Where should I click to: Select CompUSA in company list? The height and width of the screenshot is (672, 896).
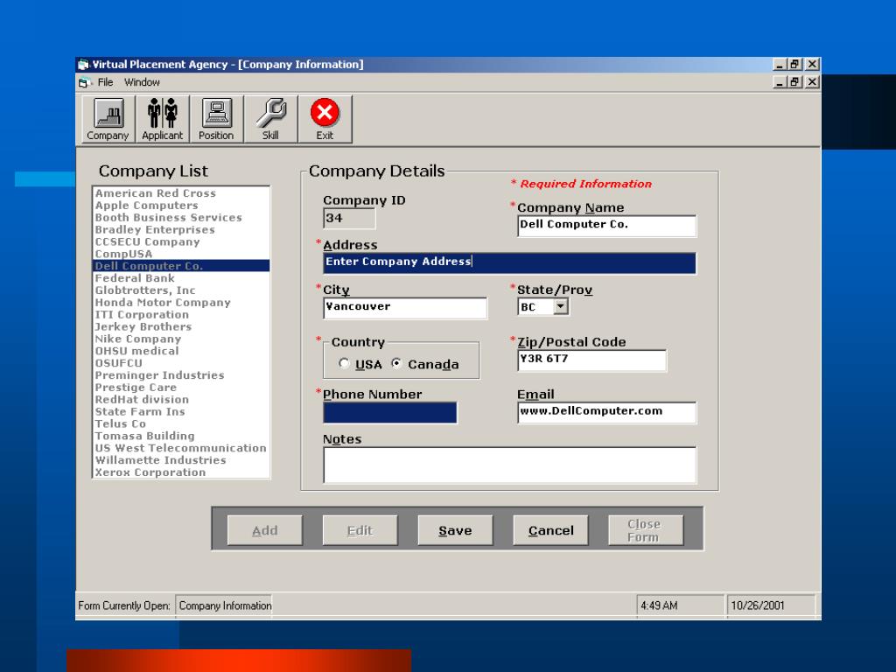pos(181,254)
